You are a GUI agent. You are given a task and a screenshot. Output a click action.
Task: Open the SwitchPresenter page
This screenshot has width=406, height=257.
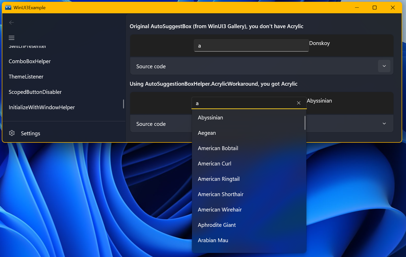27,47
